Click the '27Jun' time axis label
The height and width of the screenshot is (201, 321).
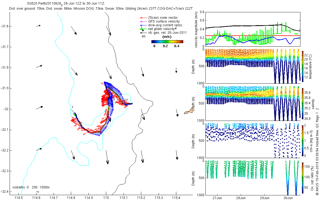pos(217,198)
